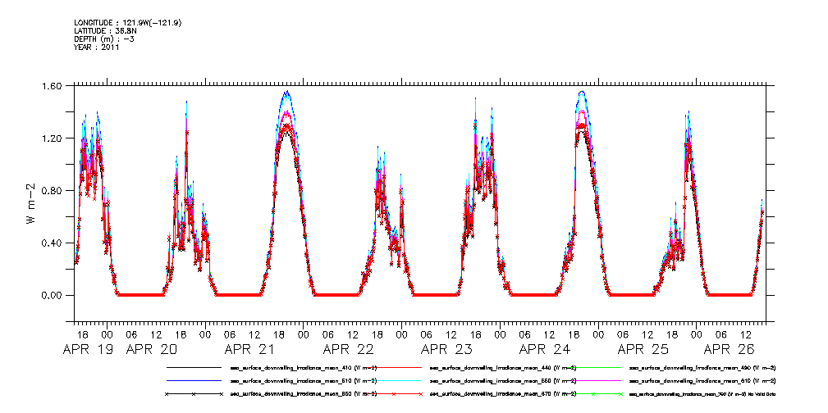Click the irradiance_mean_510 legend label

[x=303, y=380]
